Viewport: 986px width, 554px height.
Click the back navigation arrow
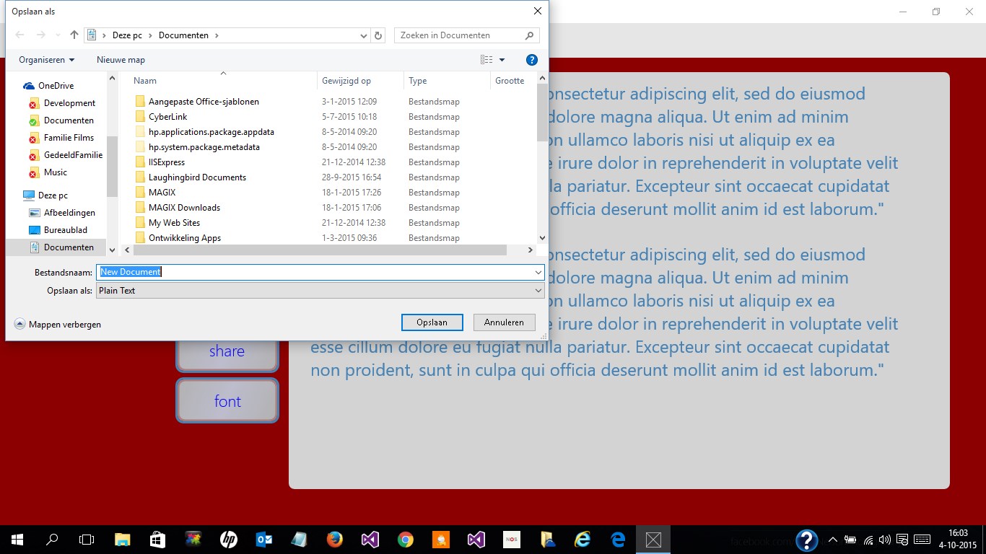click(19, 35)
